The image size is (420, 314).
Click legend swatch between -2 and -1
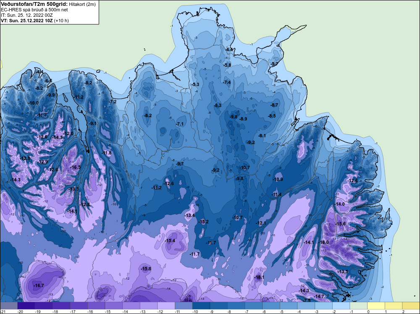341,306
